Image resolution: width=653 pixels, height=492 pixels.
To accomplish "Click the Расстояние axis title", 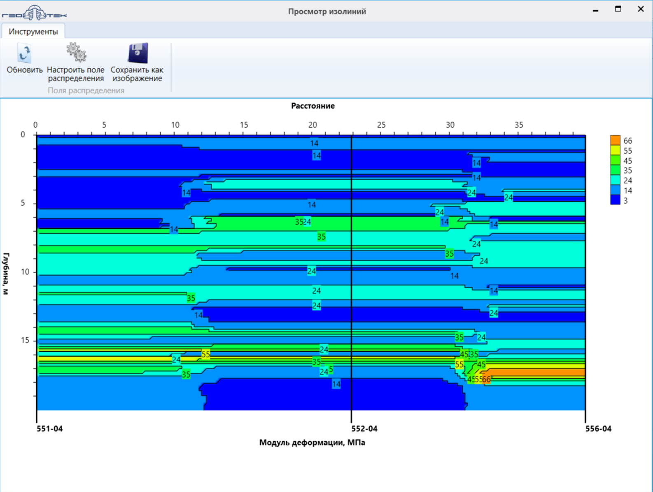I will [313, 106].
